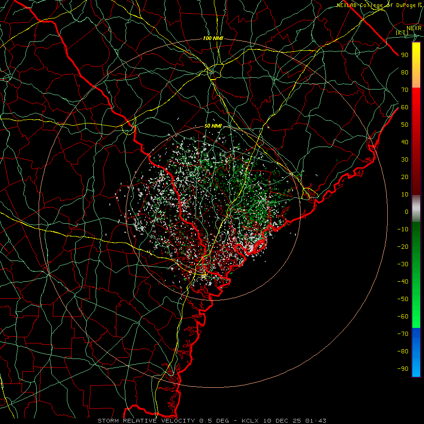
Task: Click the 10 value on velocity scale
Action: (x=405, y=195)
